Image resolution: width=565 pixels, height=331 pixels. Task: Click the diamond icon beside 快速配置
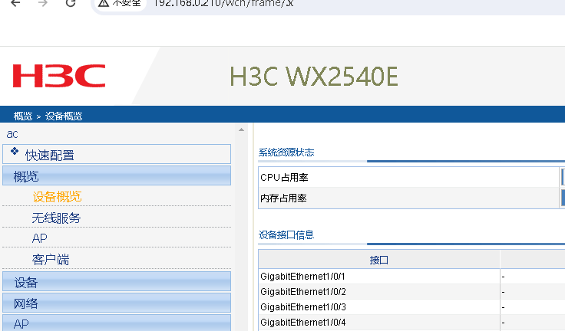point(15,151)
